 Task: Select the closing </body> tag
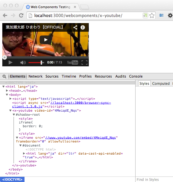pyautogui.click(x=16, y=169)
